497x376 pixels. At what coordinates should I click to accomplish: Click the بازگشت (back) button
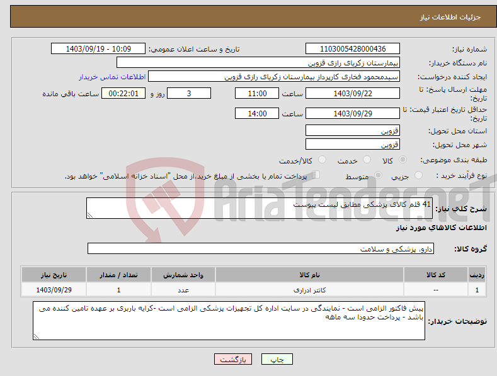[x=233, y=359]
